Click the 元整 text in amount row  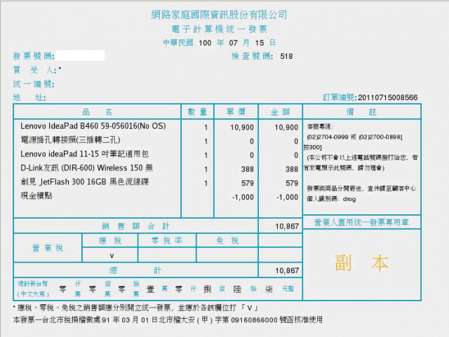[x=288, y=289]
